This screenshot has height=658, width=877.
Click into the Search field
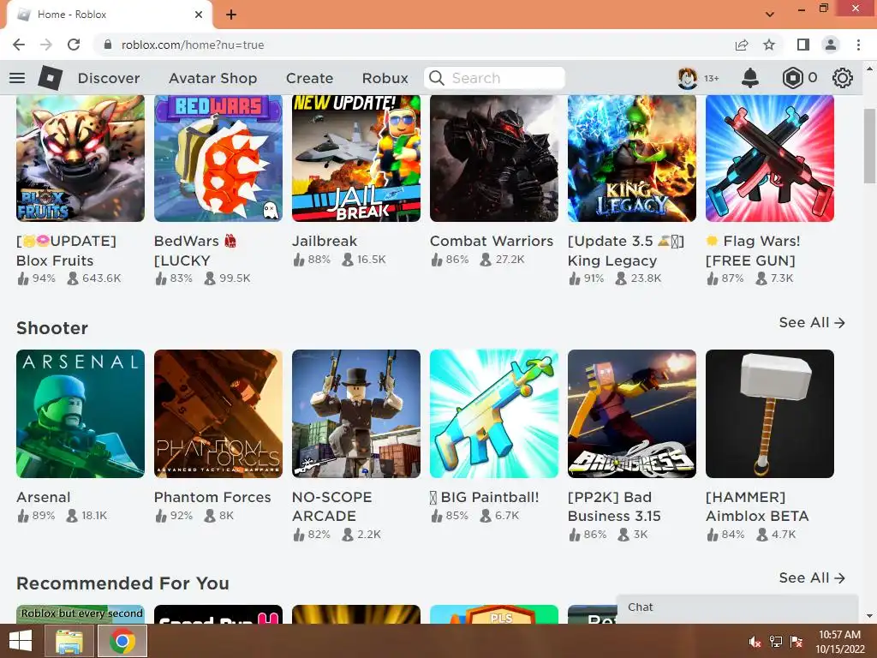coord(494,78)
